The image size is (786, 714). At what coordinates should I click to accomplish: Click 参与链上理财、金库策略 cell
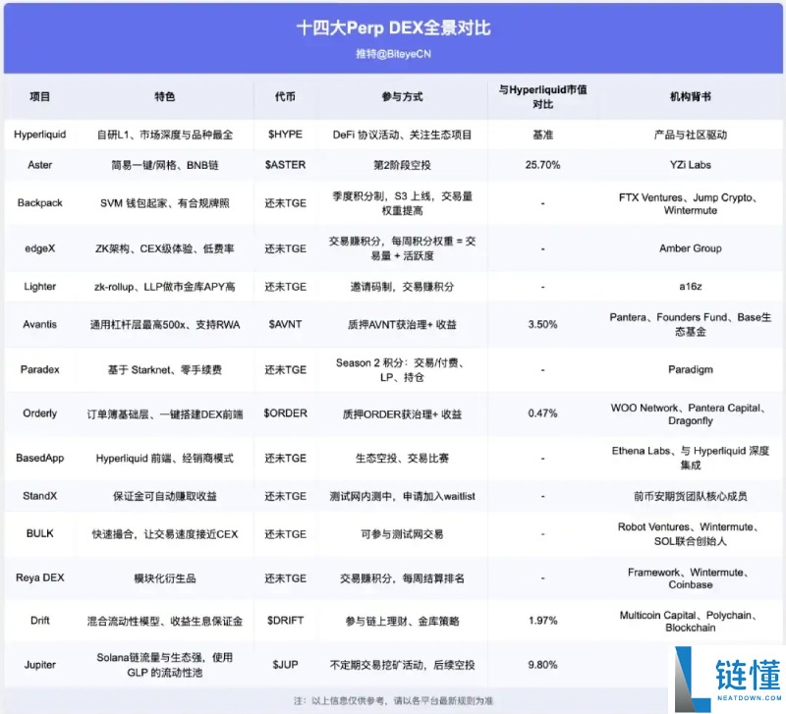pyautogui.click(x=402, y=621)
